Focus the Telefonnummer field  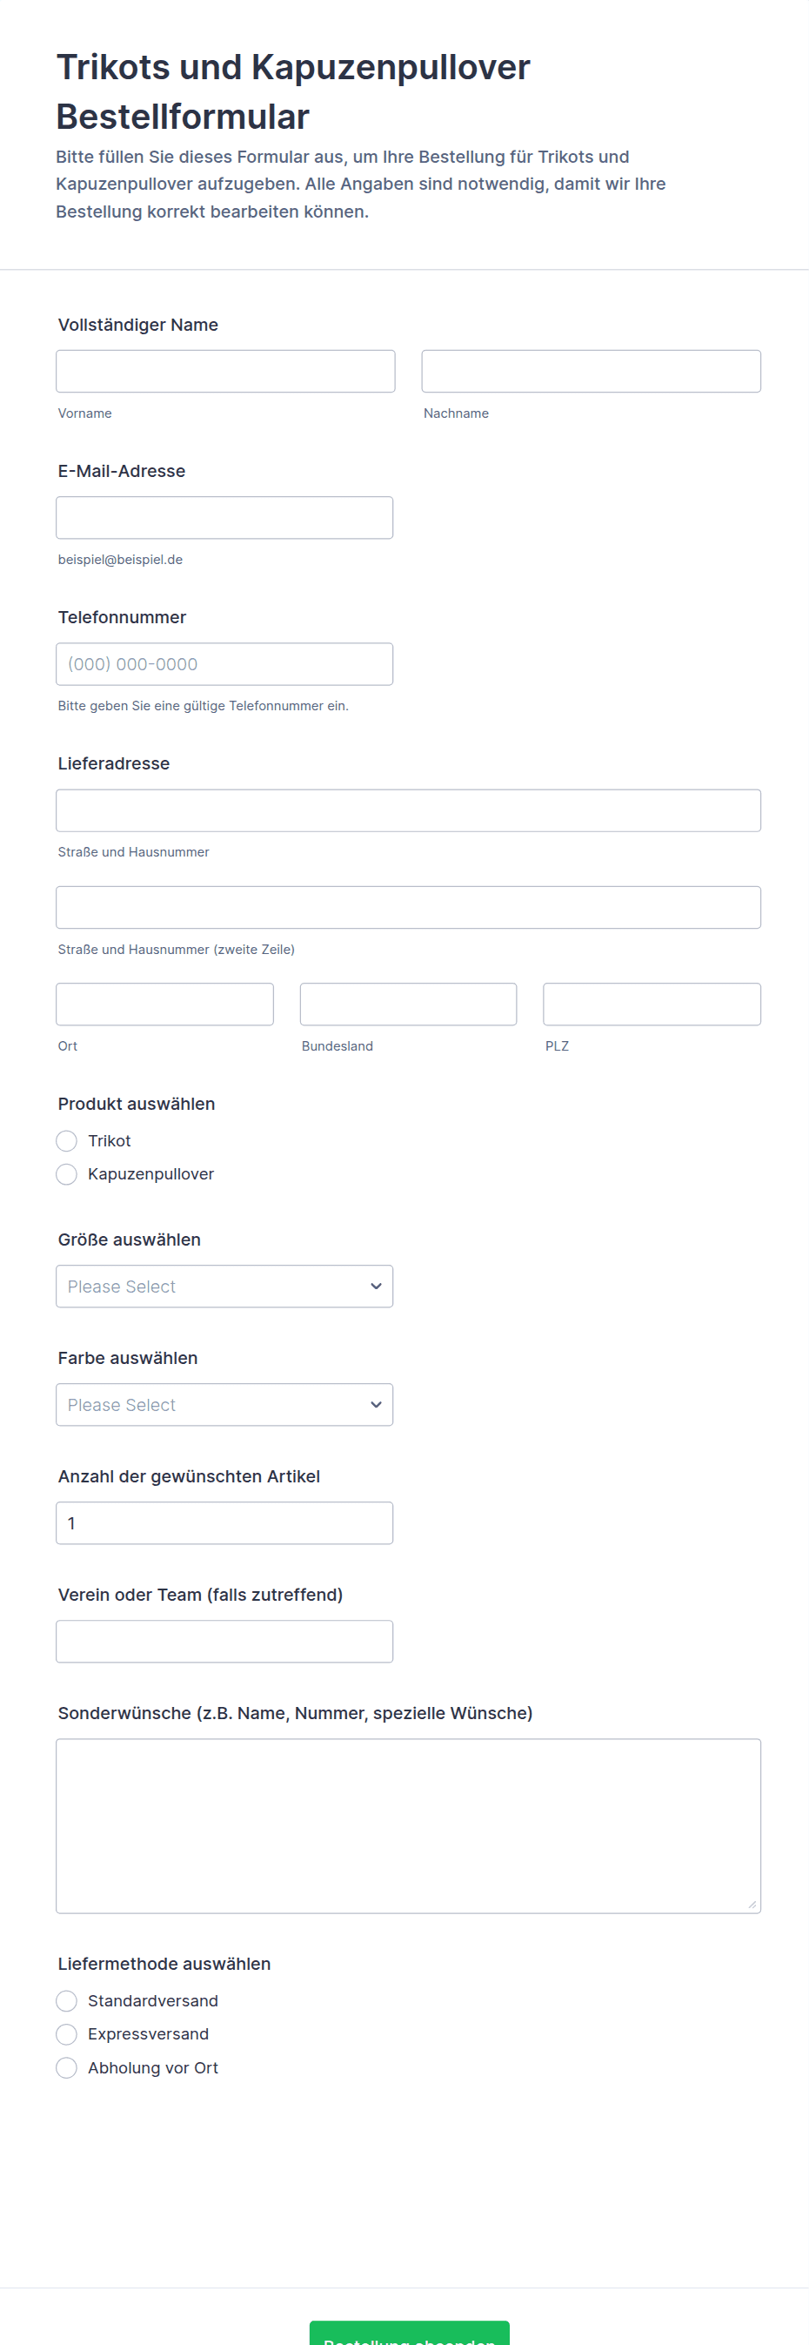224,664
